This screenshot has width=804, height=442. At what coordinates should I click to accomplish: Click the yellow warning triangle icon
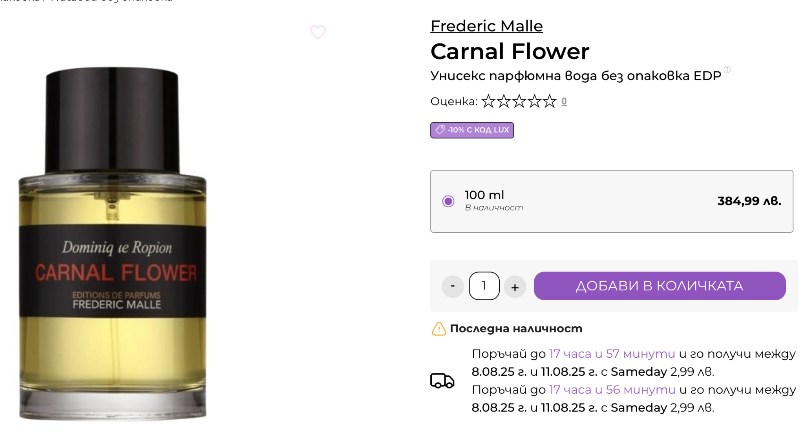point(439,329)
